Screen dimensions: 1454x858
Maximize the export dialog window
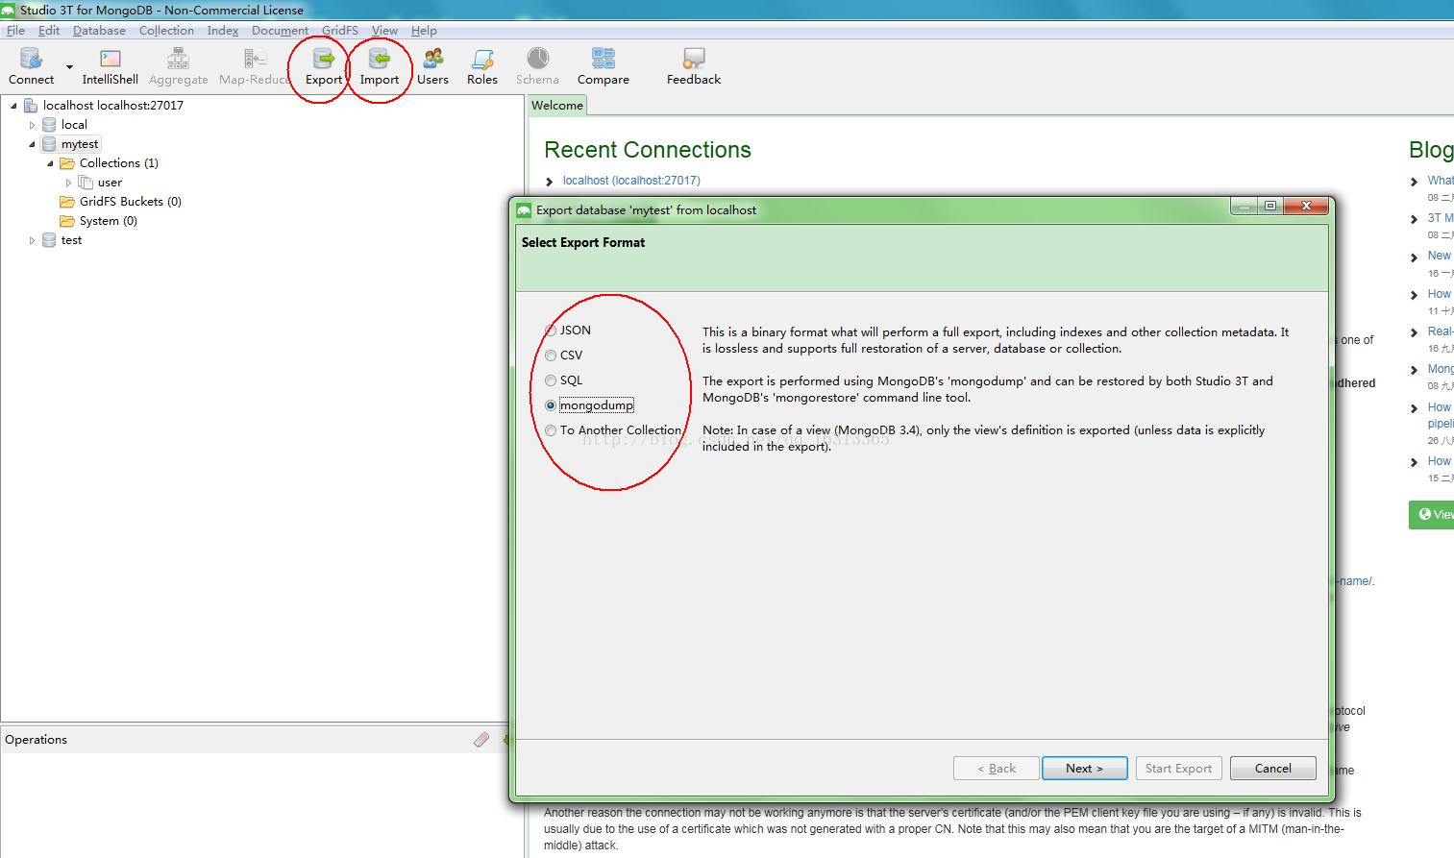click(1270, 206)
